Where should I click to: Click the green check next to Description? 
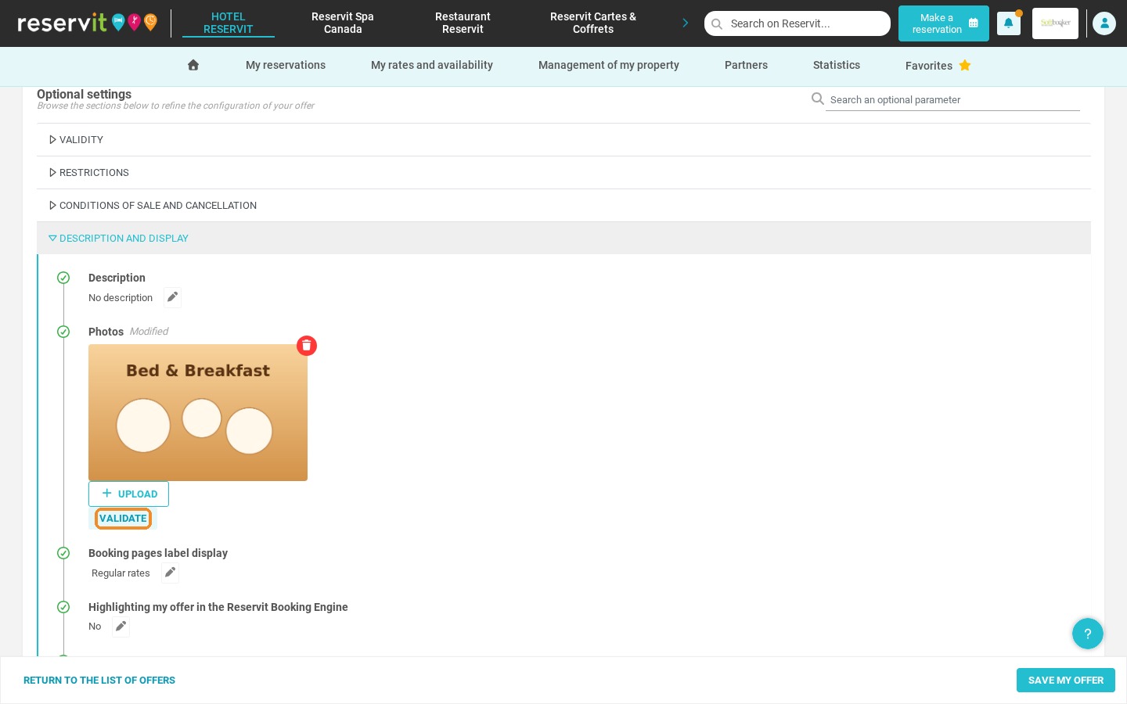(63, 278)
